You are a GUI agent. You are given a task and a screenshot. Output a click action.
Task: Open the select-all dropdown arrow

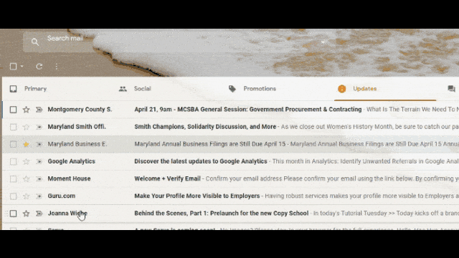[22, 67]
